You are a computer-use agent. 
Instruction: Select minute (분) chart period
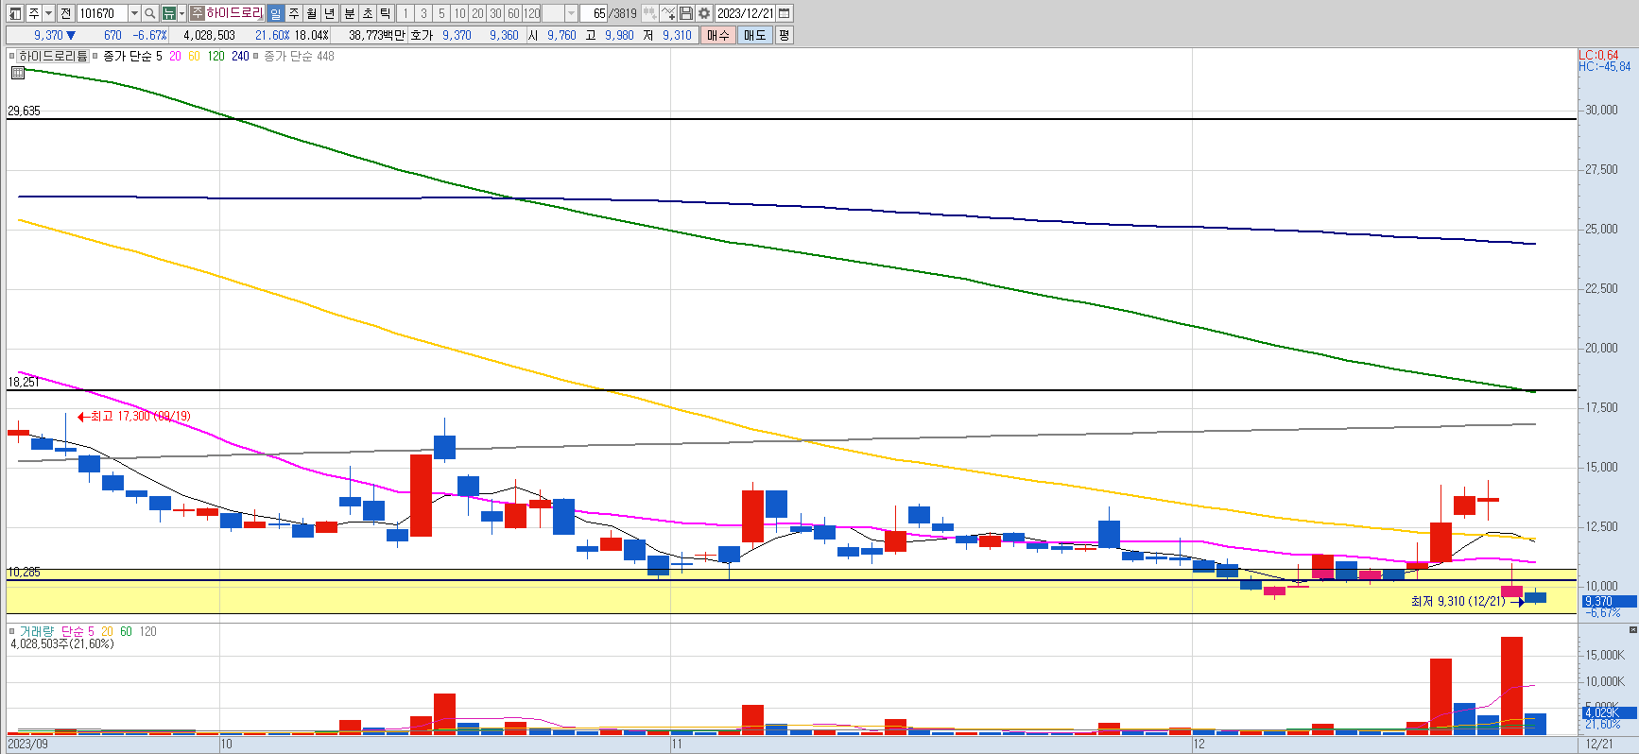(349, 13)
